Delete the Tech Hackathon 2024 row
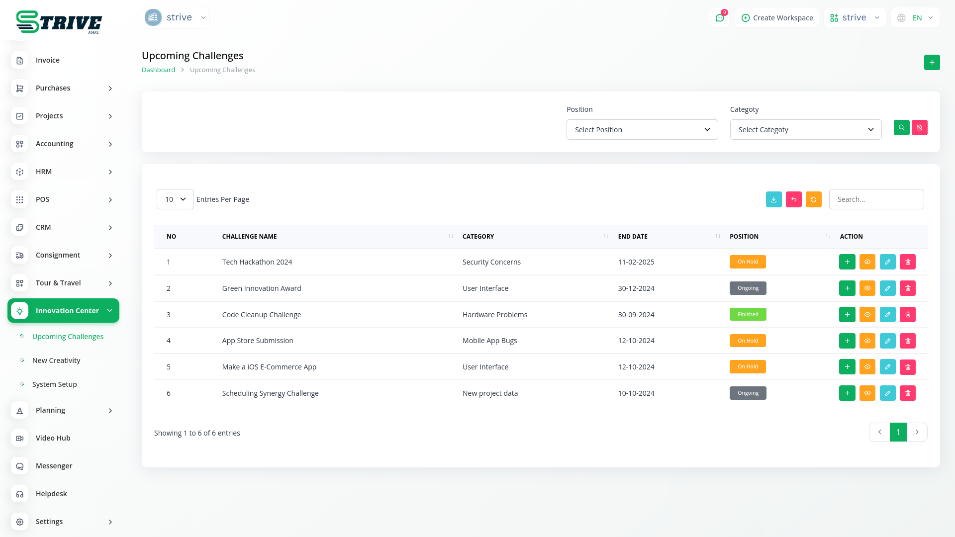The image size is (955, 537). (x=907, y=262)
